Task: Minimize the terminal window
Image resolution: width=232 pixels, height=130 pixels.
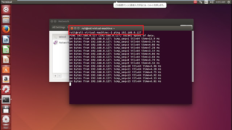Action: click(x=75, y=28)
